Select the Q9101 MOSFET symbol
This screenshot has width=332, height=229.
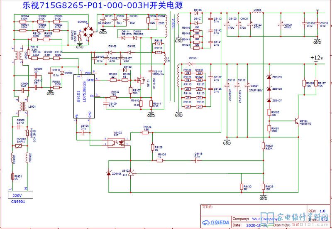(140, 80)
